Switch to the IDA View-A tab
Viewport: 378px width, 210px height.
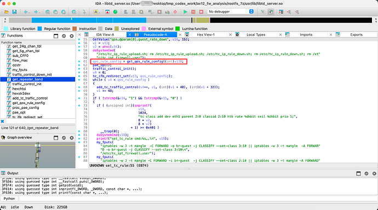(x=105, y=34)
